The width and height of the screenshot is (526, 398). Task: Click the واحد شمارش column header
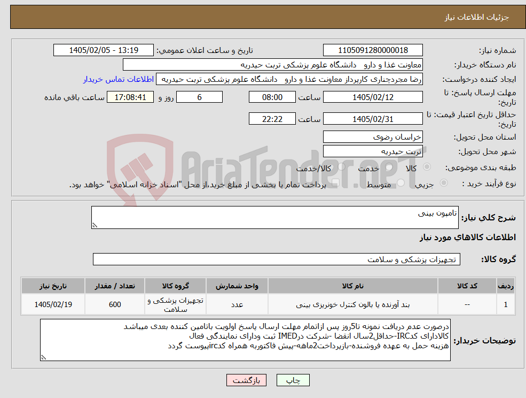(237, 286)
